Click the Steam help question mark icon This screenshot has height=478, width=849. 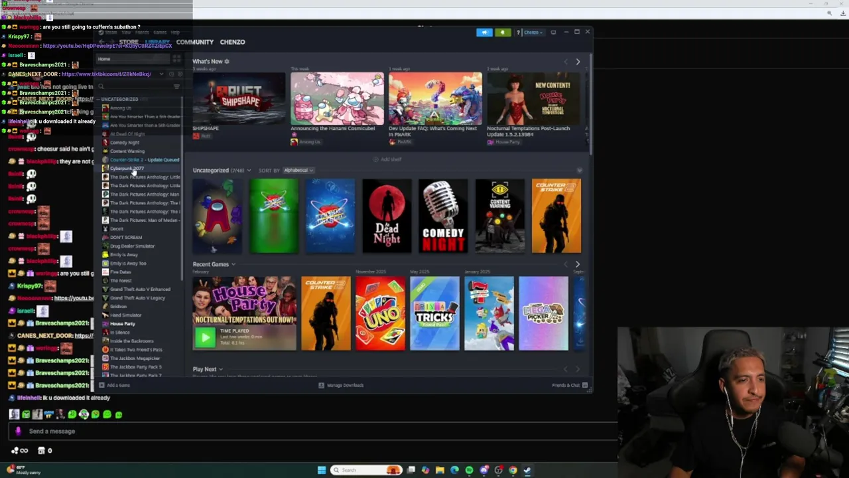518,33
